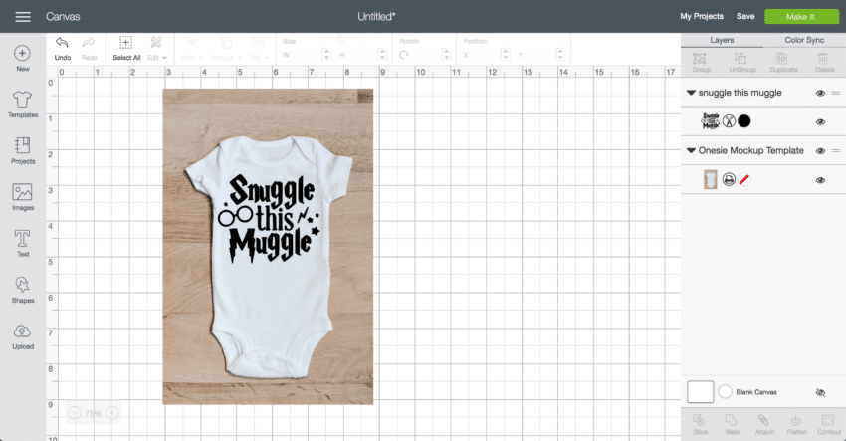The height and width of the screenshot is (441, 846).
Task: Open My Projects
Action: click(702, 16)
